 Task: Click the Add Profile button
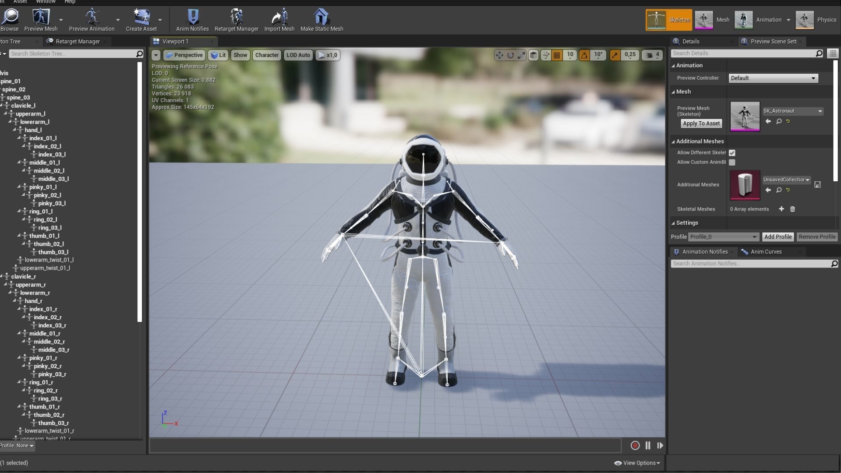(x=778, y=237)
